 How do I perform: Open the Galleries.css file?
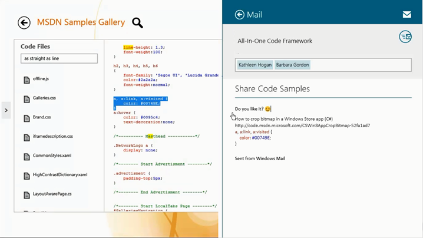44,98
